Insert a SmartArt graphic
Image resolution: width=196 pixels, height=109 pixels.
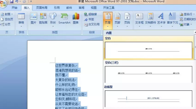(64, 18)
